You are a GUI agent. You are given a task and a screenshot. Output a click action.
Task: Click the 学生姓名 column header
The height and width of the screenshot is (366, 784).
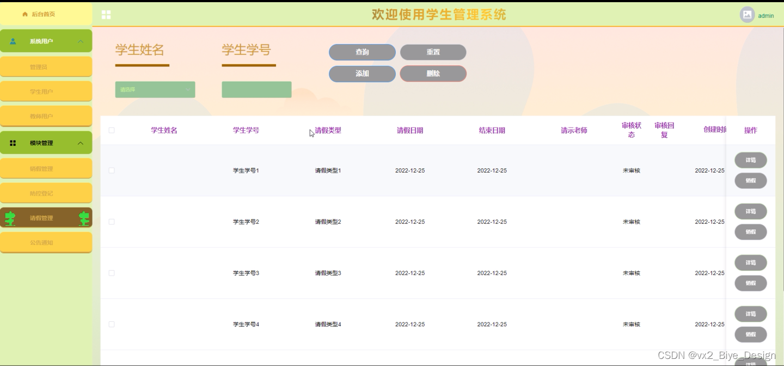coord(164,130)
